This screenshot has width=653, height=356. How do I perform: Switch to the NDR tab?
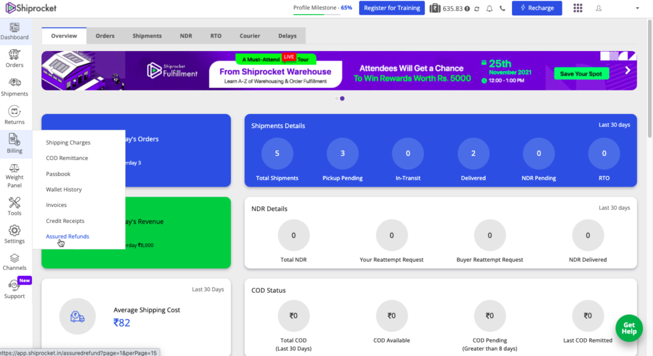(x=186, y=36)
